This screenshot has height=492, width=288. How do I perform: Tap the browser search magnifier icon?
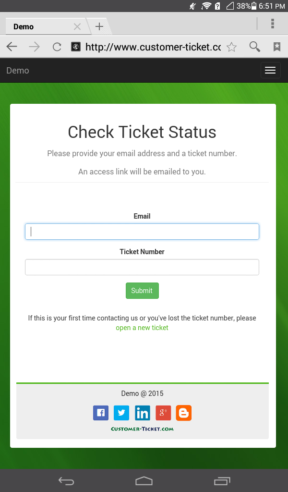click(x=254, y=47)
